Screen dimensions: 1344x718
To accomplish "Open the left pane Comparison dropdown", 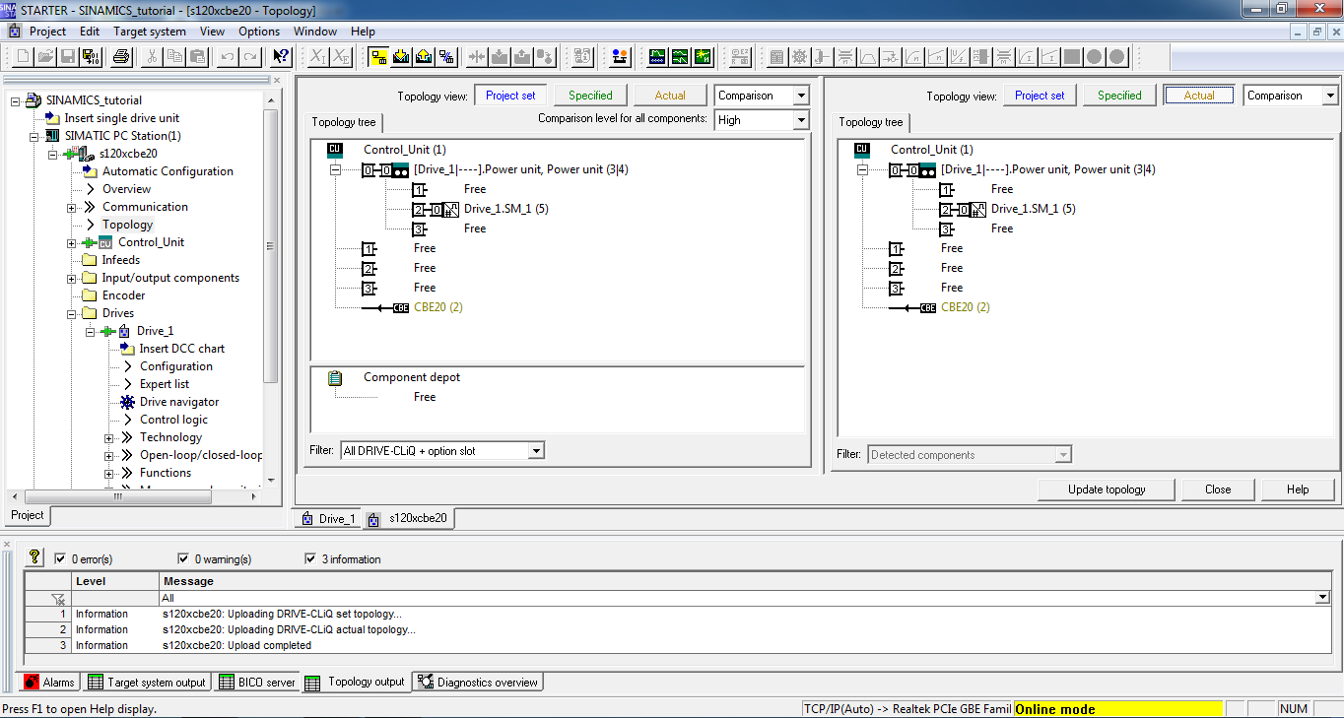I will pos(800,97).
